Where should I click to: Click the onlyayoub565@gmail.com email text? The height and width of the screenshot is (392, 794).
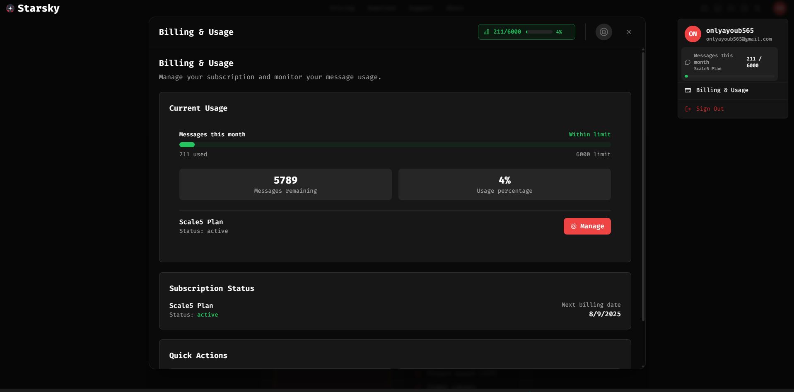click(x=738, y=39)
